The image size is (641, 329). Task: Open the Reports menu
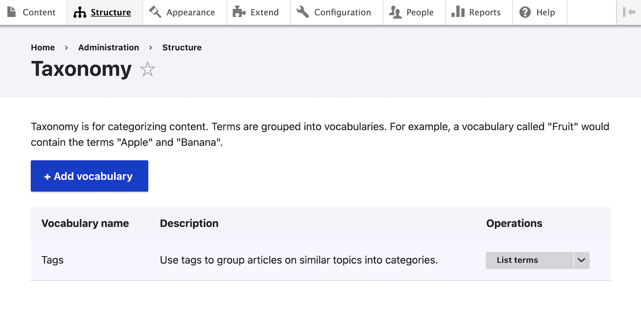[479, 12]
